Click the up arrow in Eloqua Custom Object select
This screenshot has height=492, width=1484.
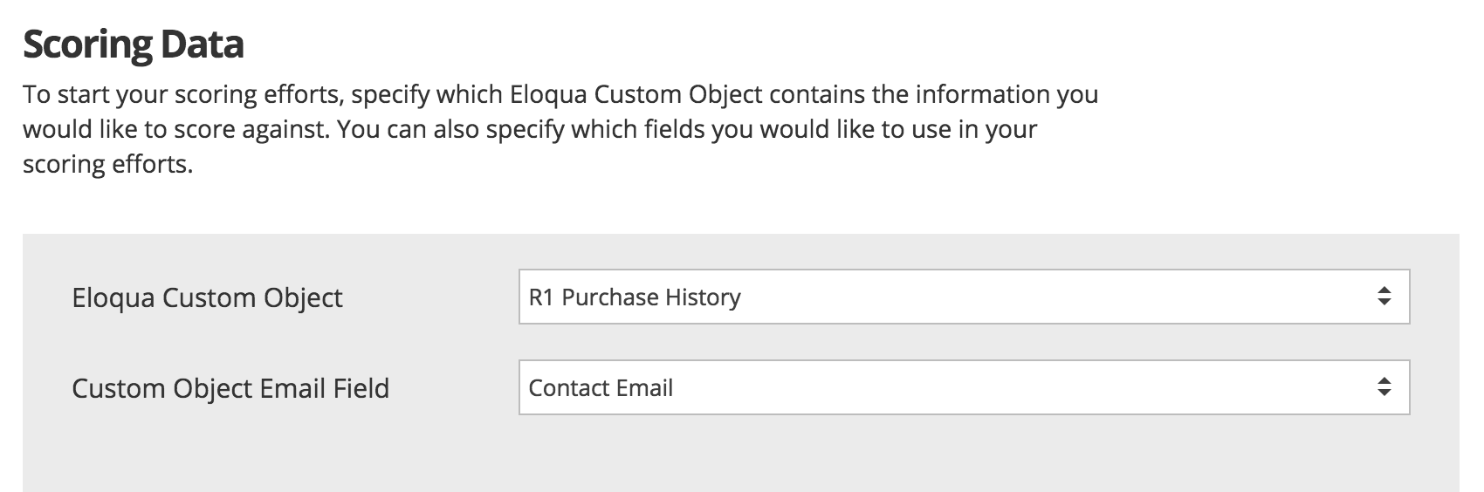tap(1384, 290)
